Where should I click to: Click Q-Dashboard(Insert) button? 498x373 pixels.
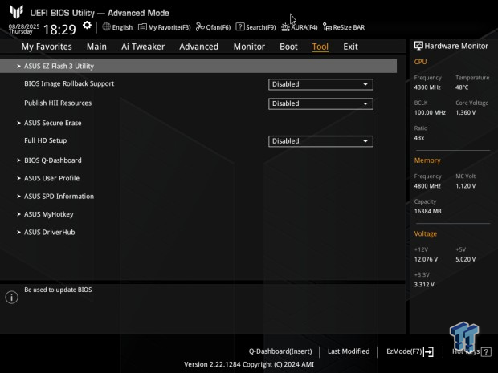(x=280, y=351)
